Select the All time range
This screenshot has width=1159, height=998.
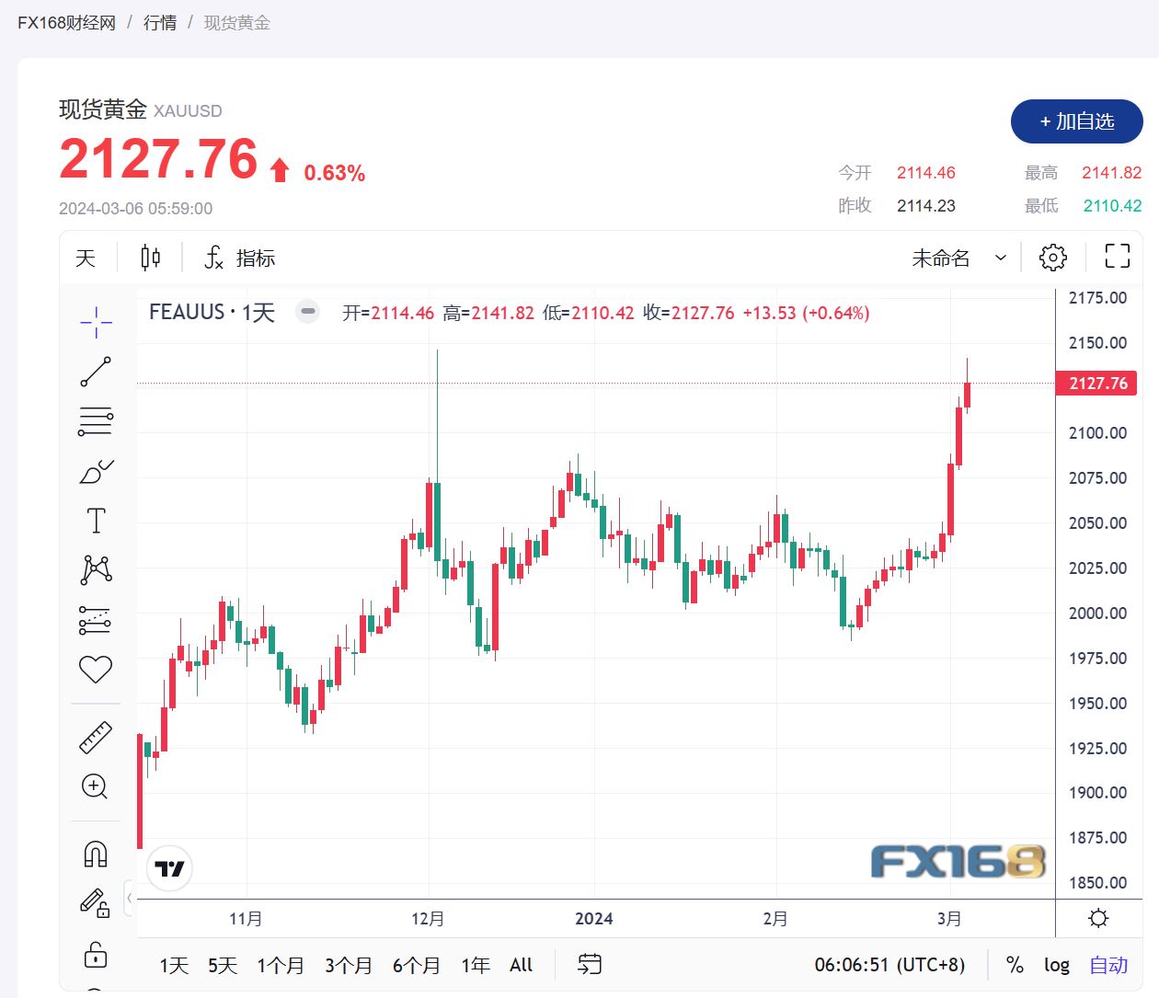(521, 966)
